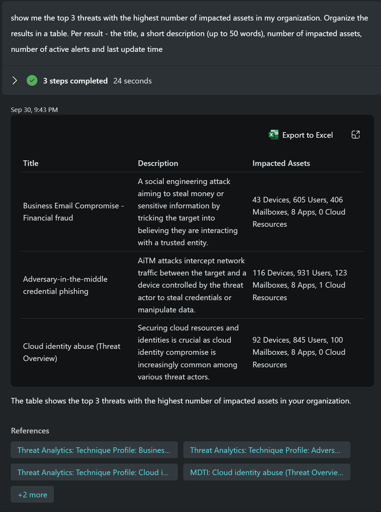Click the Excel icon next to Export
The width and height of the screenshot is (381, 512).
[273, 135]
